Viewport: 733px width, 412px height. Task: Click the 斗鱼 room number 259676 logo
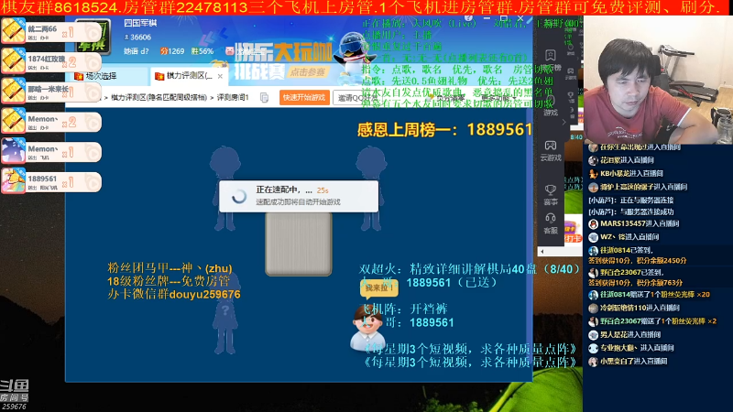[x=15, y=395]
